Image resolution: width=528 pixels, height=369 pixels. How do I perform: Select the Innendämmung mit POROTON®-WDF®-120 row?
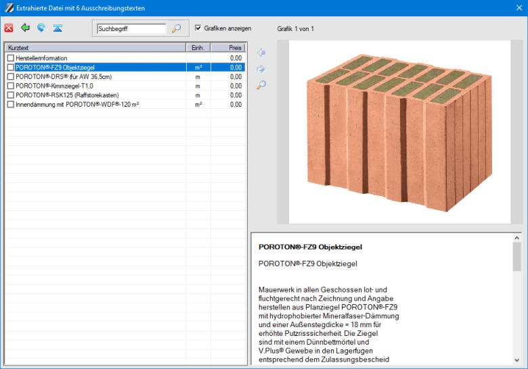click(125, 105)
